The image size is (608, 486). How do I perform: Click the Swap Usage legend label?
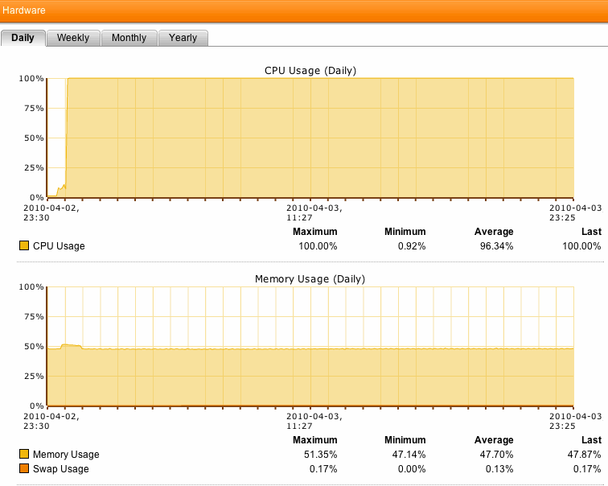tap(61, 468)
